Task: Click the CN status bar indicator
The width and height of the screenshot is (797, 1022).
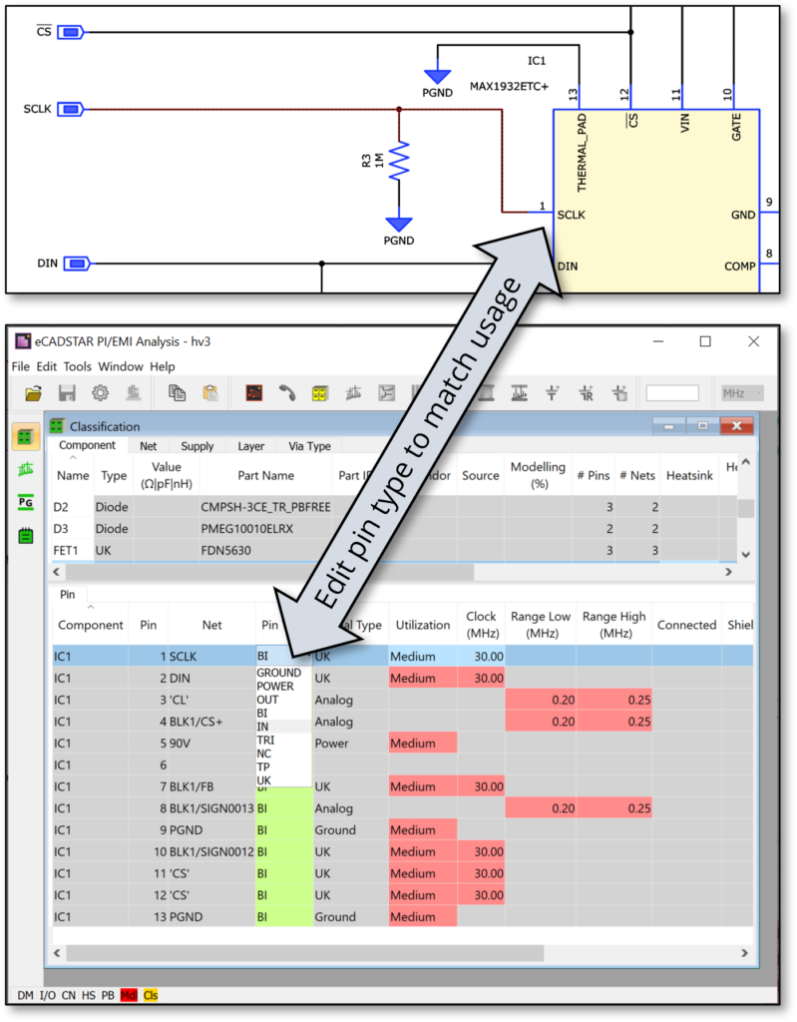Action: click(69, 995)
